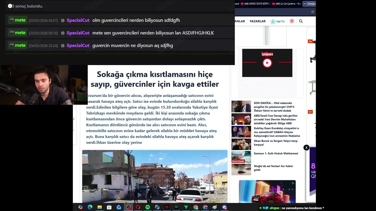Click the search magnifier on Sabah site
This screenshot has height=211, width=376.
pyautogui.click(x=301, y=21)
